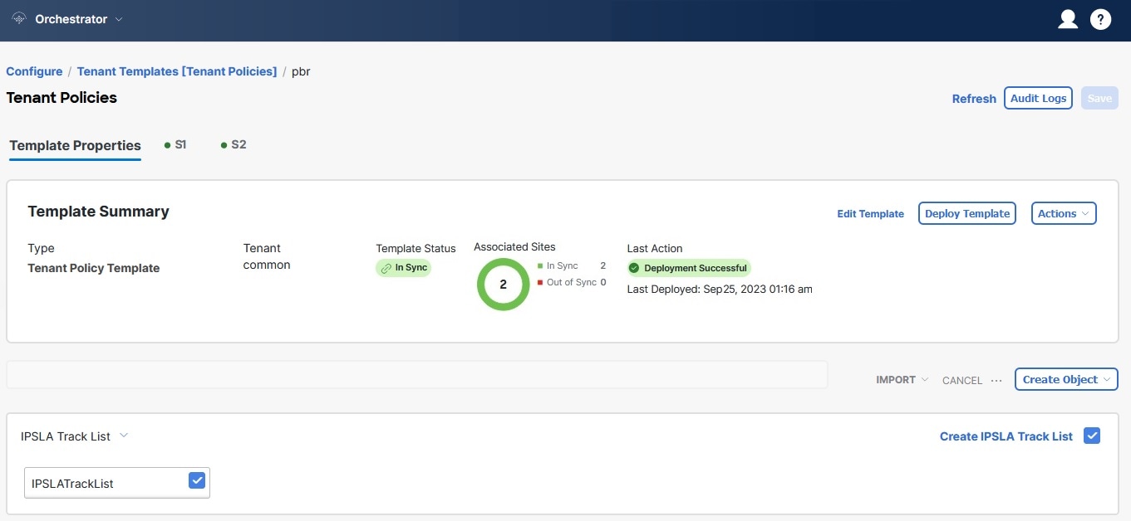This screenshot has width=1131, height=521.
Task: Click the Tenant Policies heading
Action: [x=61, y=97]
